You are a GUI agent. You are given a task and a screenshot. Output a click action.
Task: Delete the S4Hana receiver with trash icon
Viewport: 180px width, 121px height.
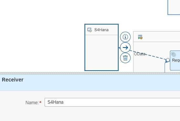click(x=125, y=58)
